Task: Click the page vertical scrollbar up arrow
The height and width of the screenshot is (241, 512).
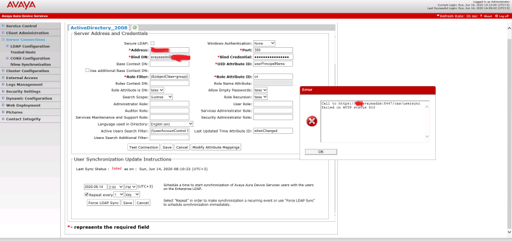Action: 509,29
